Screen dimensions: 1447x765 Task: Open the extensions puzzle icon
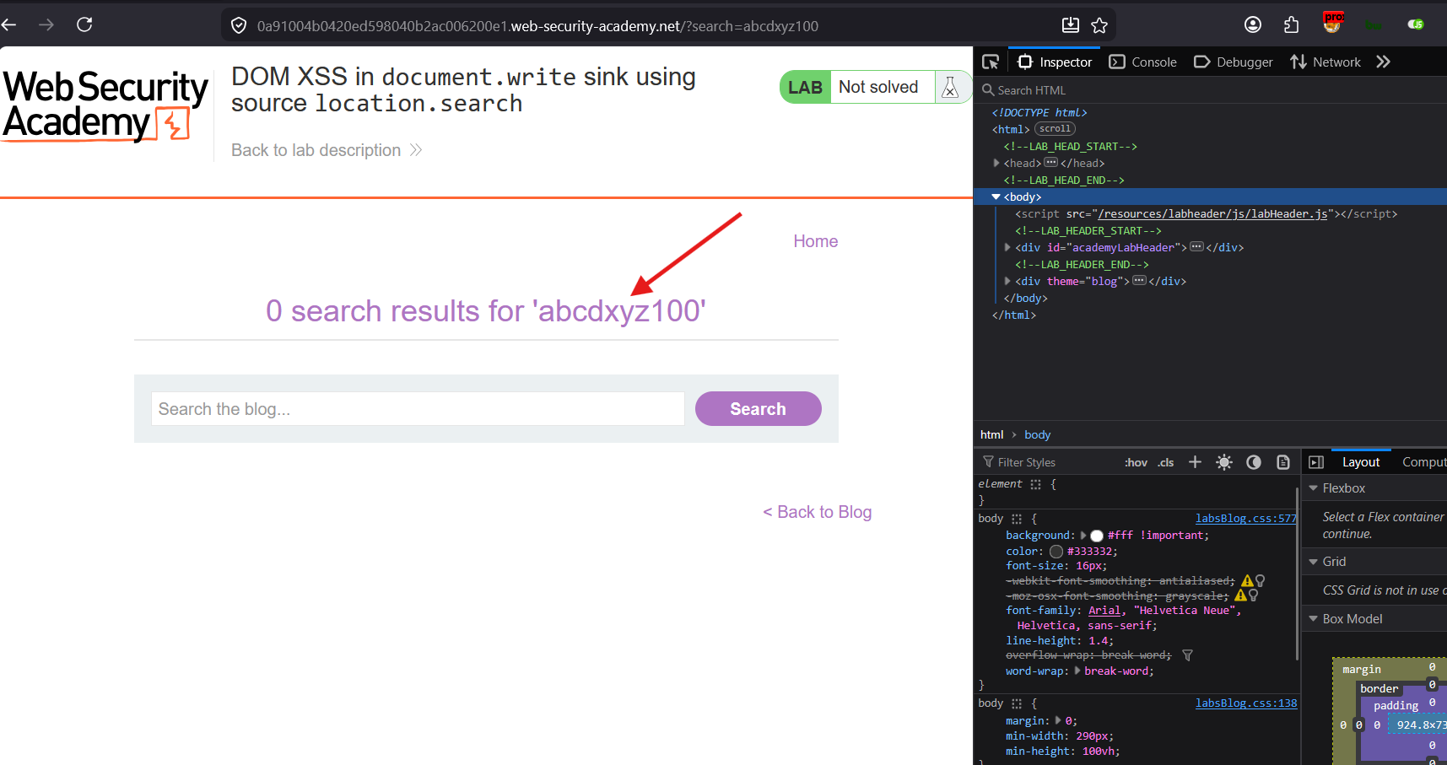click(1292, 24)
